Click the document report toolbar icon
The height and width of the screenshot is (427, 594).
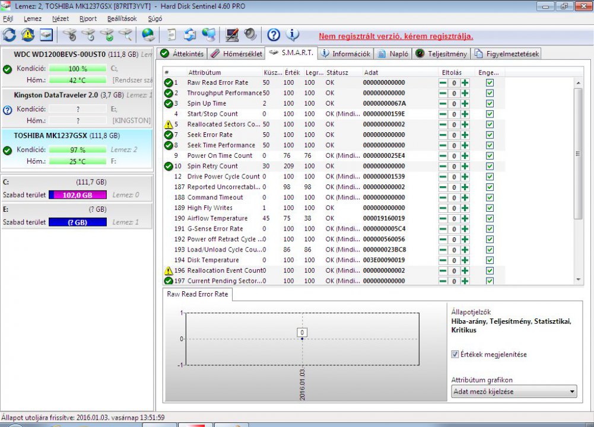(x=171, y=35)
